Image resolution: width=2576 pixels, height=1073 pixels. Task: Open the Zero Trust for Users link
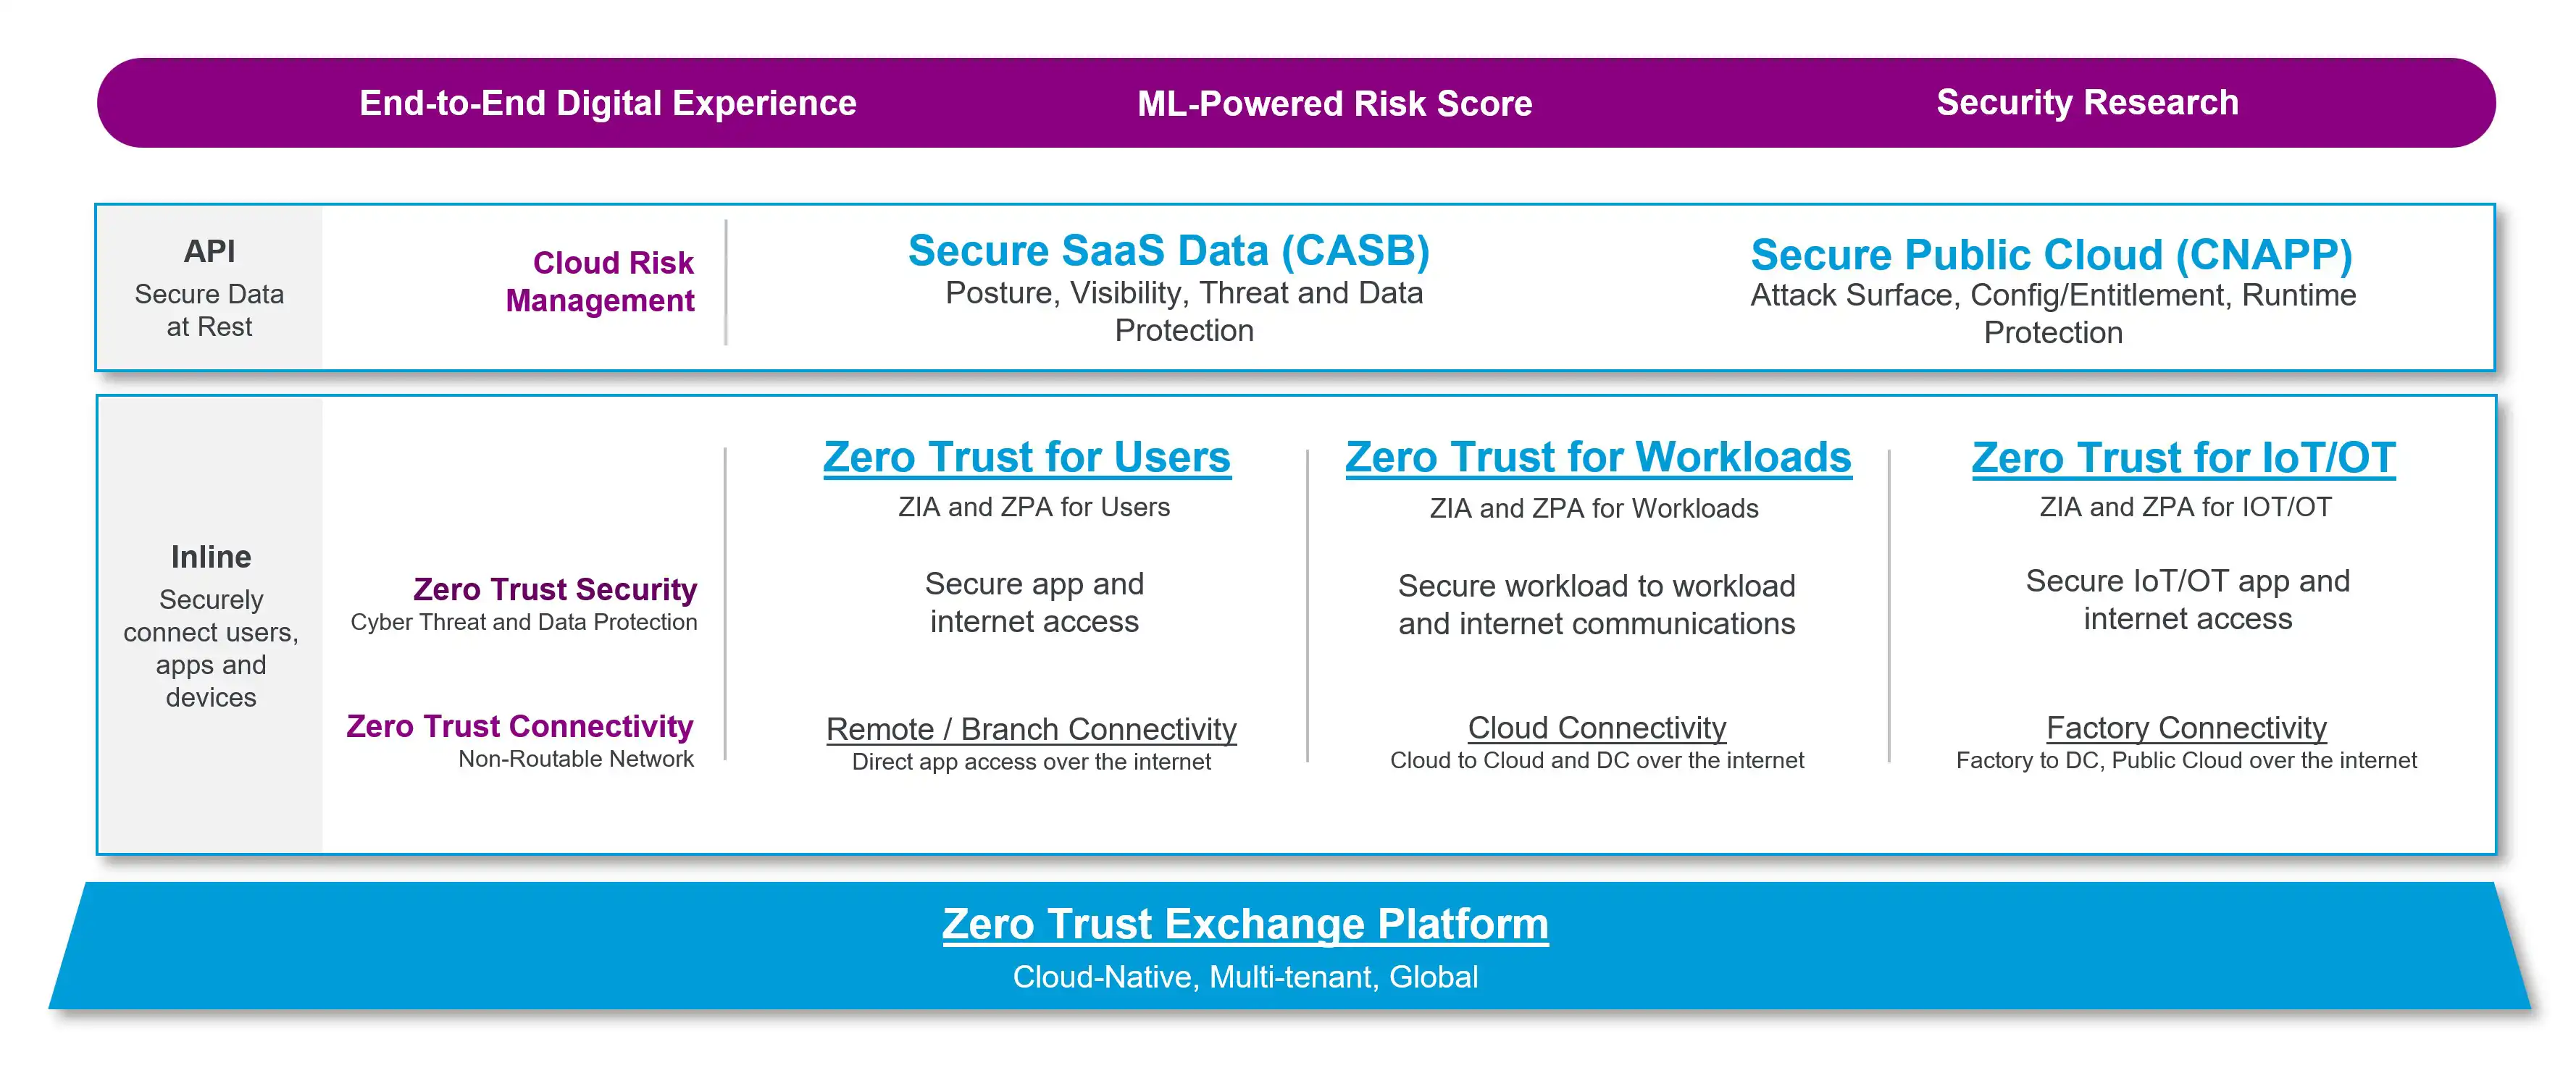coord(1027,458)
